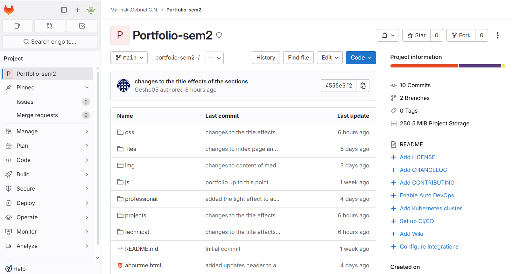This screenshot has height=274, width=512.
Task: Click the red language bar segment
Action: (x=424, y=66)
